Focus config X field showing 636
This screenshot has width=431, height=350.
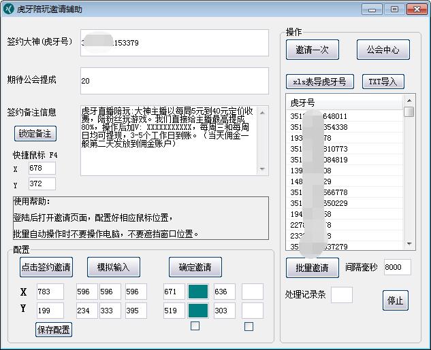(x=225, y=292)
